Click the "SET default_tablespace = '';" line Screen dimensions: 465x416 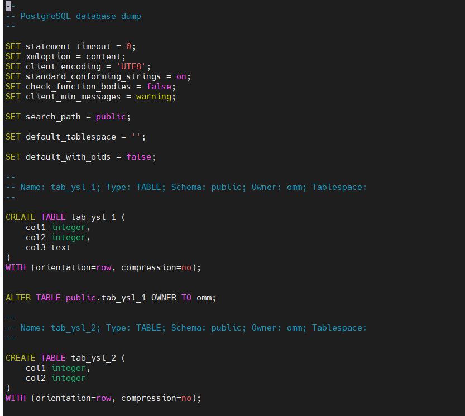(75, 137)
